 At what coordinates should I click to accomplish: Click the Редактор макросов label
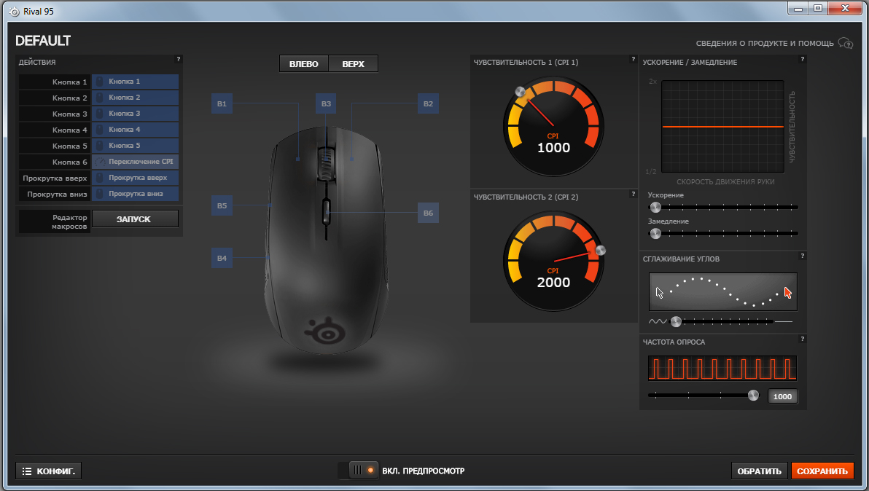pyautogui.click(x=54, y=221)
